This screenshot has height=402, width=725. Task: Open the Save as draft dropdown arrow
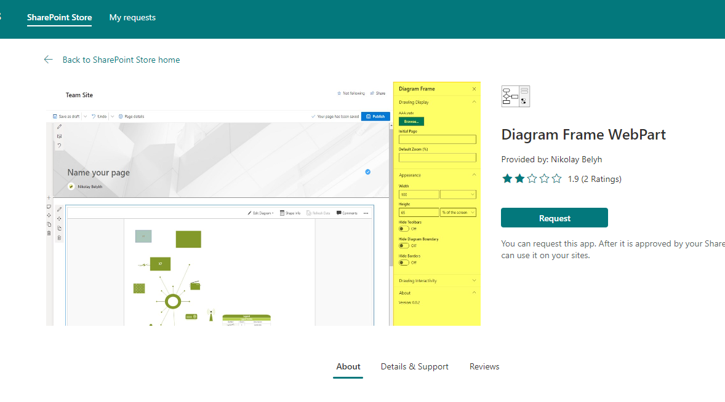pyautogui.click(x=85, y=116)
